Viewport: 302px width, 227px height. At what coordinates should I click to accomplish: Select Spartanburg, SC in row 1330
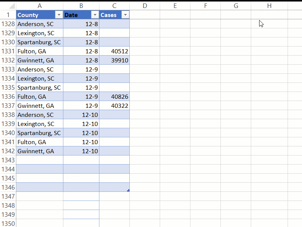click(x=40, y=42)
